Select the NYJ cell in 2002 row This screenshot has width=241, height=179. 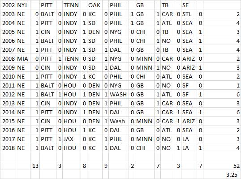23,5
